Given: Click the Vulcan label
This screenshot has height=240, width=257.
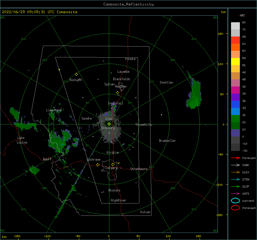Looking at the screenshot, I should tap(145, 212).
